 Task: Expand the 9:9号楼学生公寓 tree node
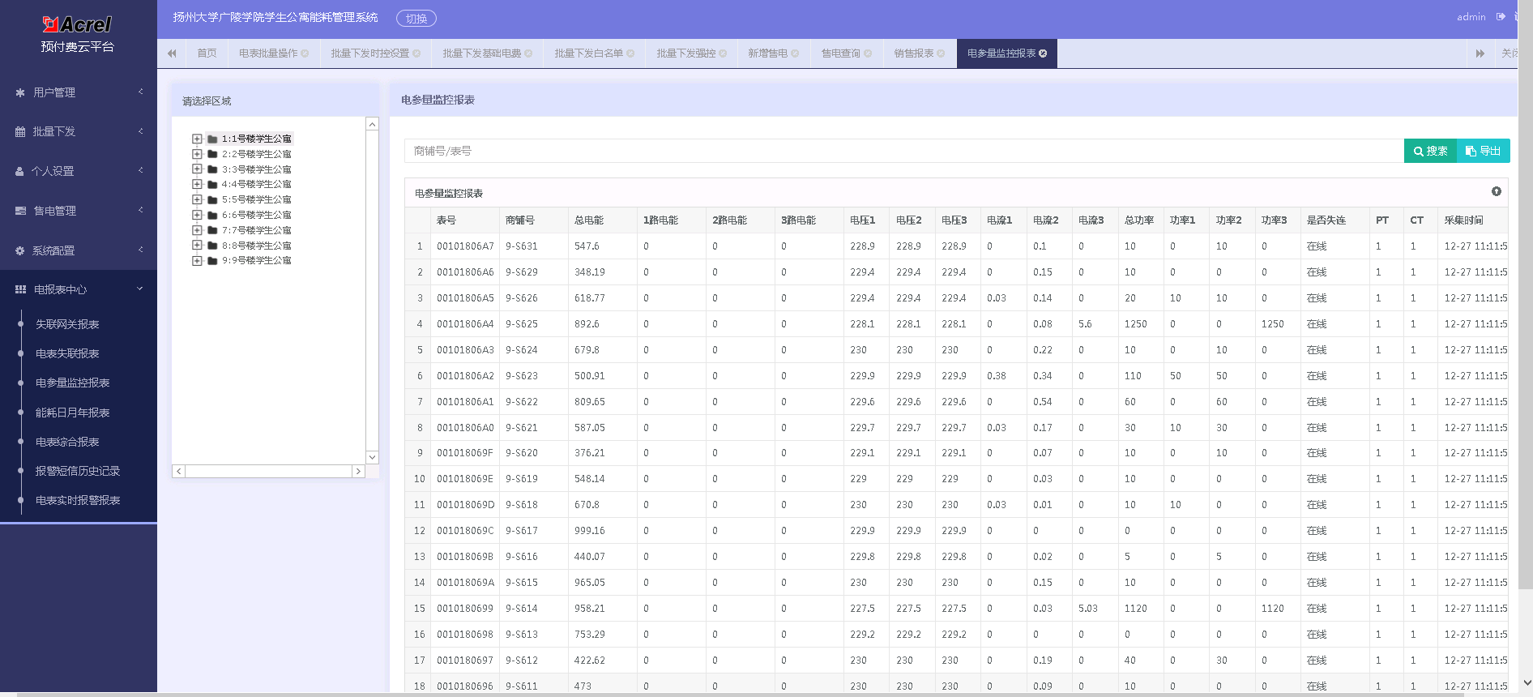tap(197, 260)
